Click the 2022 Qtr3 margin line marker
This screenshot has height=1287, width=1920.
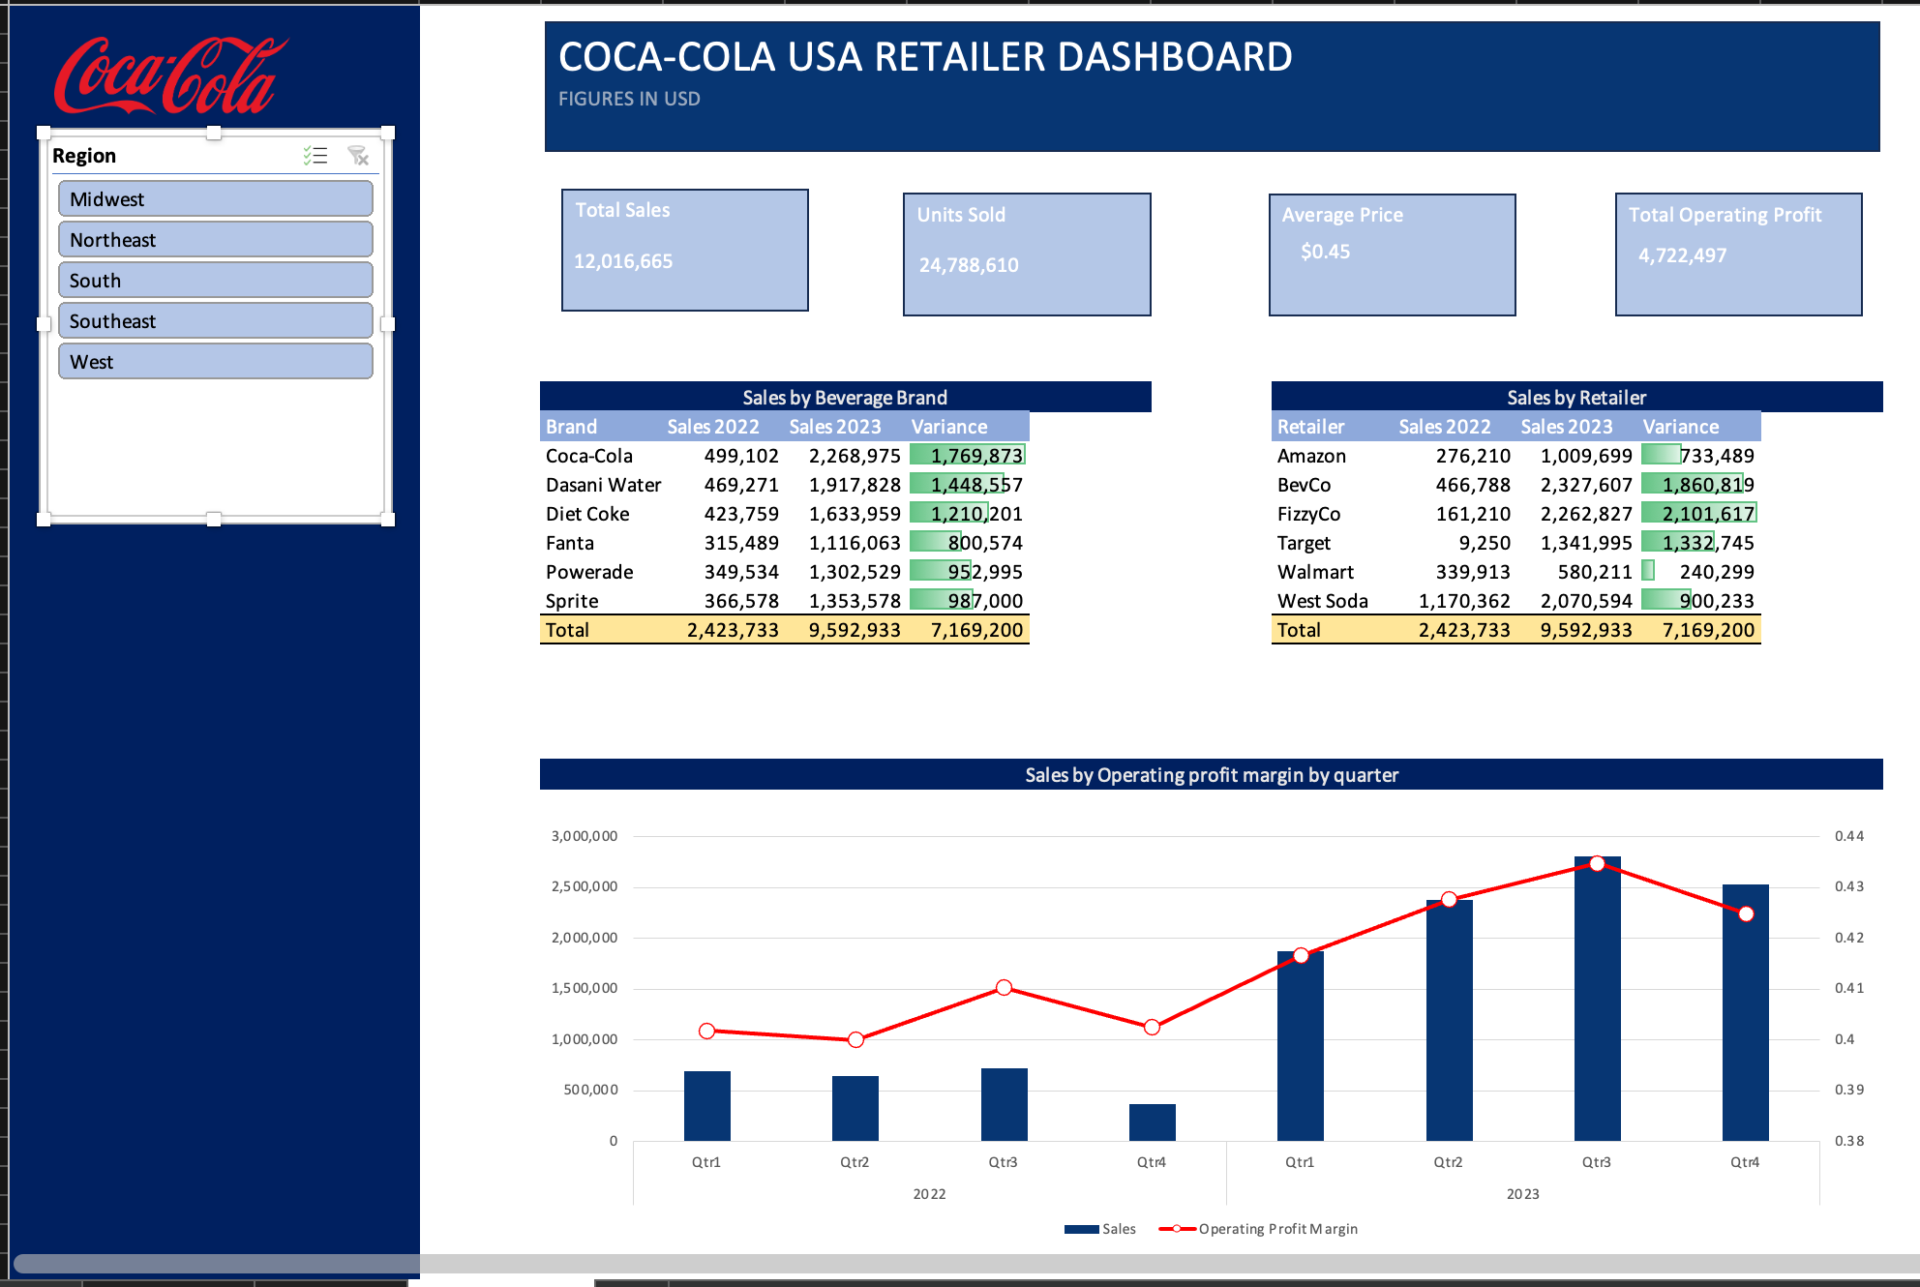pos(1004,988)
